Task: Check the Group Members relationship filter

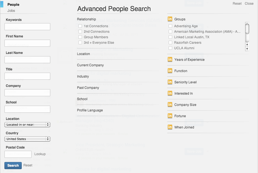Action: [80, 37]
